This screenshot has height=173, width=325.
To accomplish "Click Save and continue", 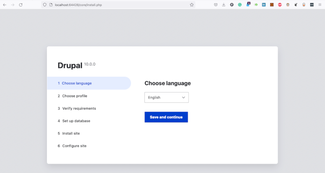I will click(166, 117).
